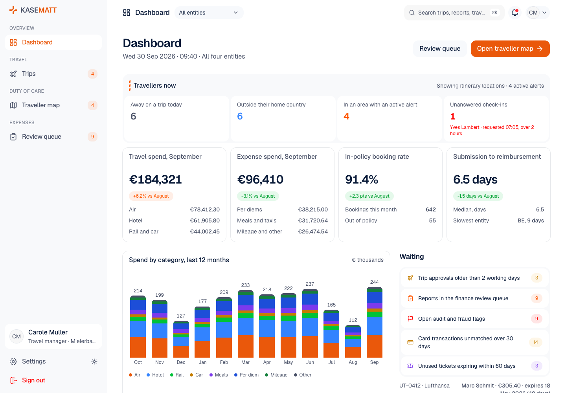Click the flag icon beside audit and fraud flags

pos(410,319)
